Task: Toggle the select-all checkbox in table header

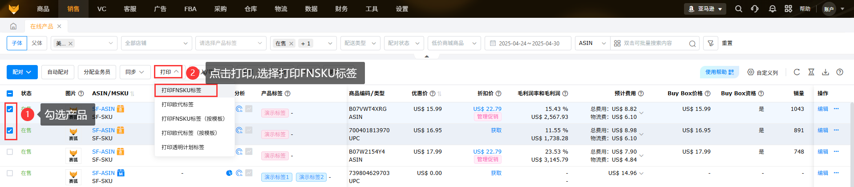Action: tap(10, 93)
